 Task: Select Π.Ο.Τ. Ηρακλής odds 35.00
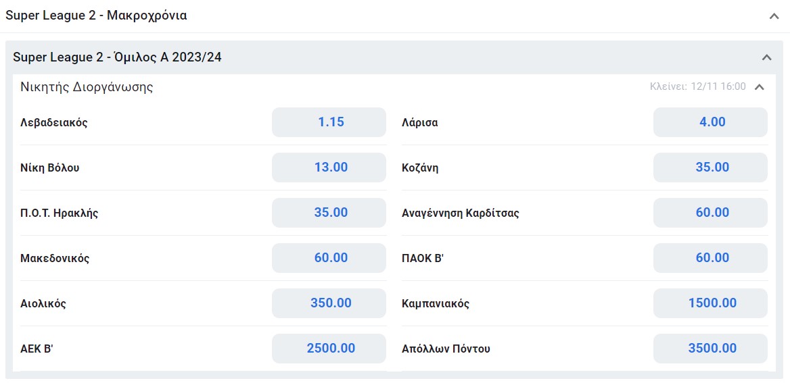coord(329,212)
